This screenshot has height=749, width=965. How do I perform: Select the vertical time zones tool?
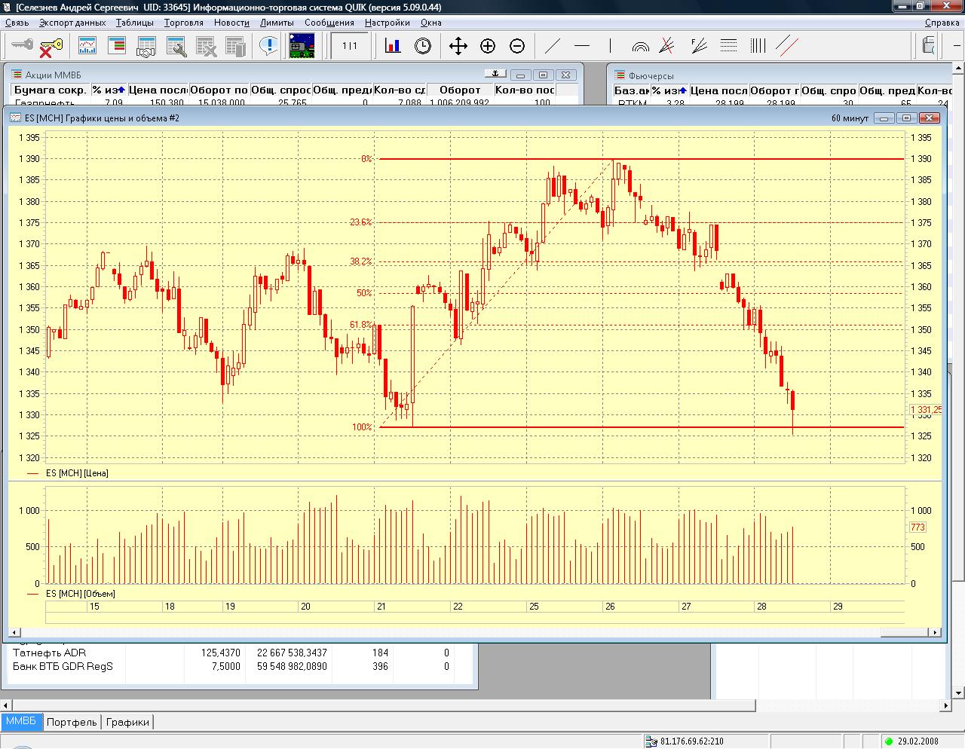tap(758, 46)
